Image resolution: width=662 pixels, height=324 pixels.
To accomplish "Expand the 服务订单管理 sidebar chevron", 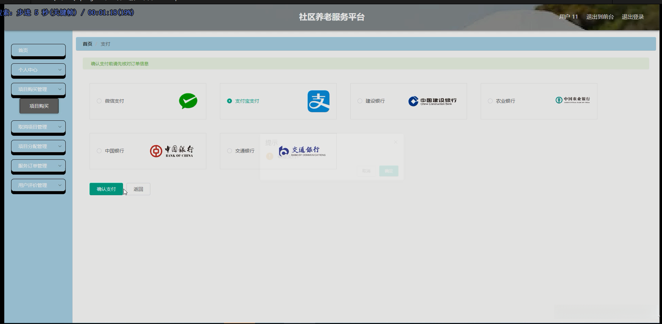I will click(60, 165).
